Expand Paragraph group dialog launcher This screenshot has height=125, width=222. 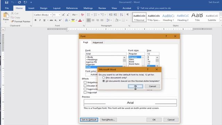click(129, 26)
